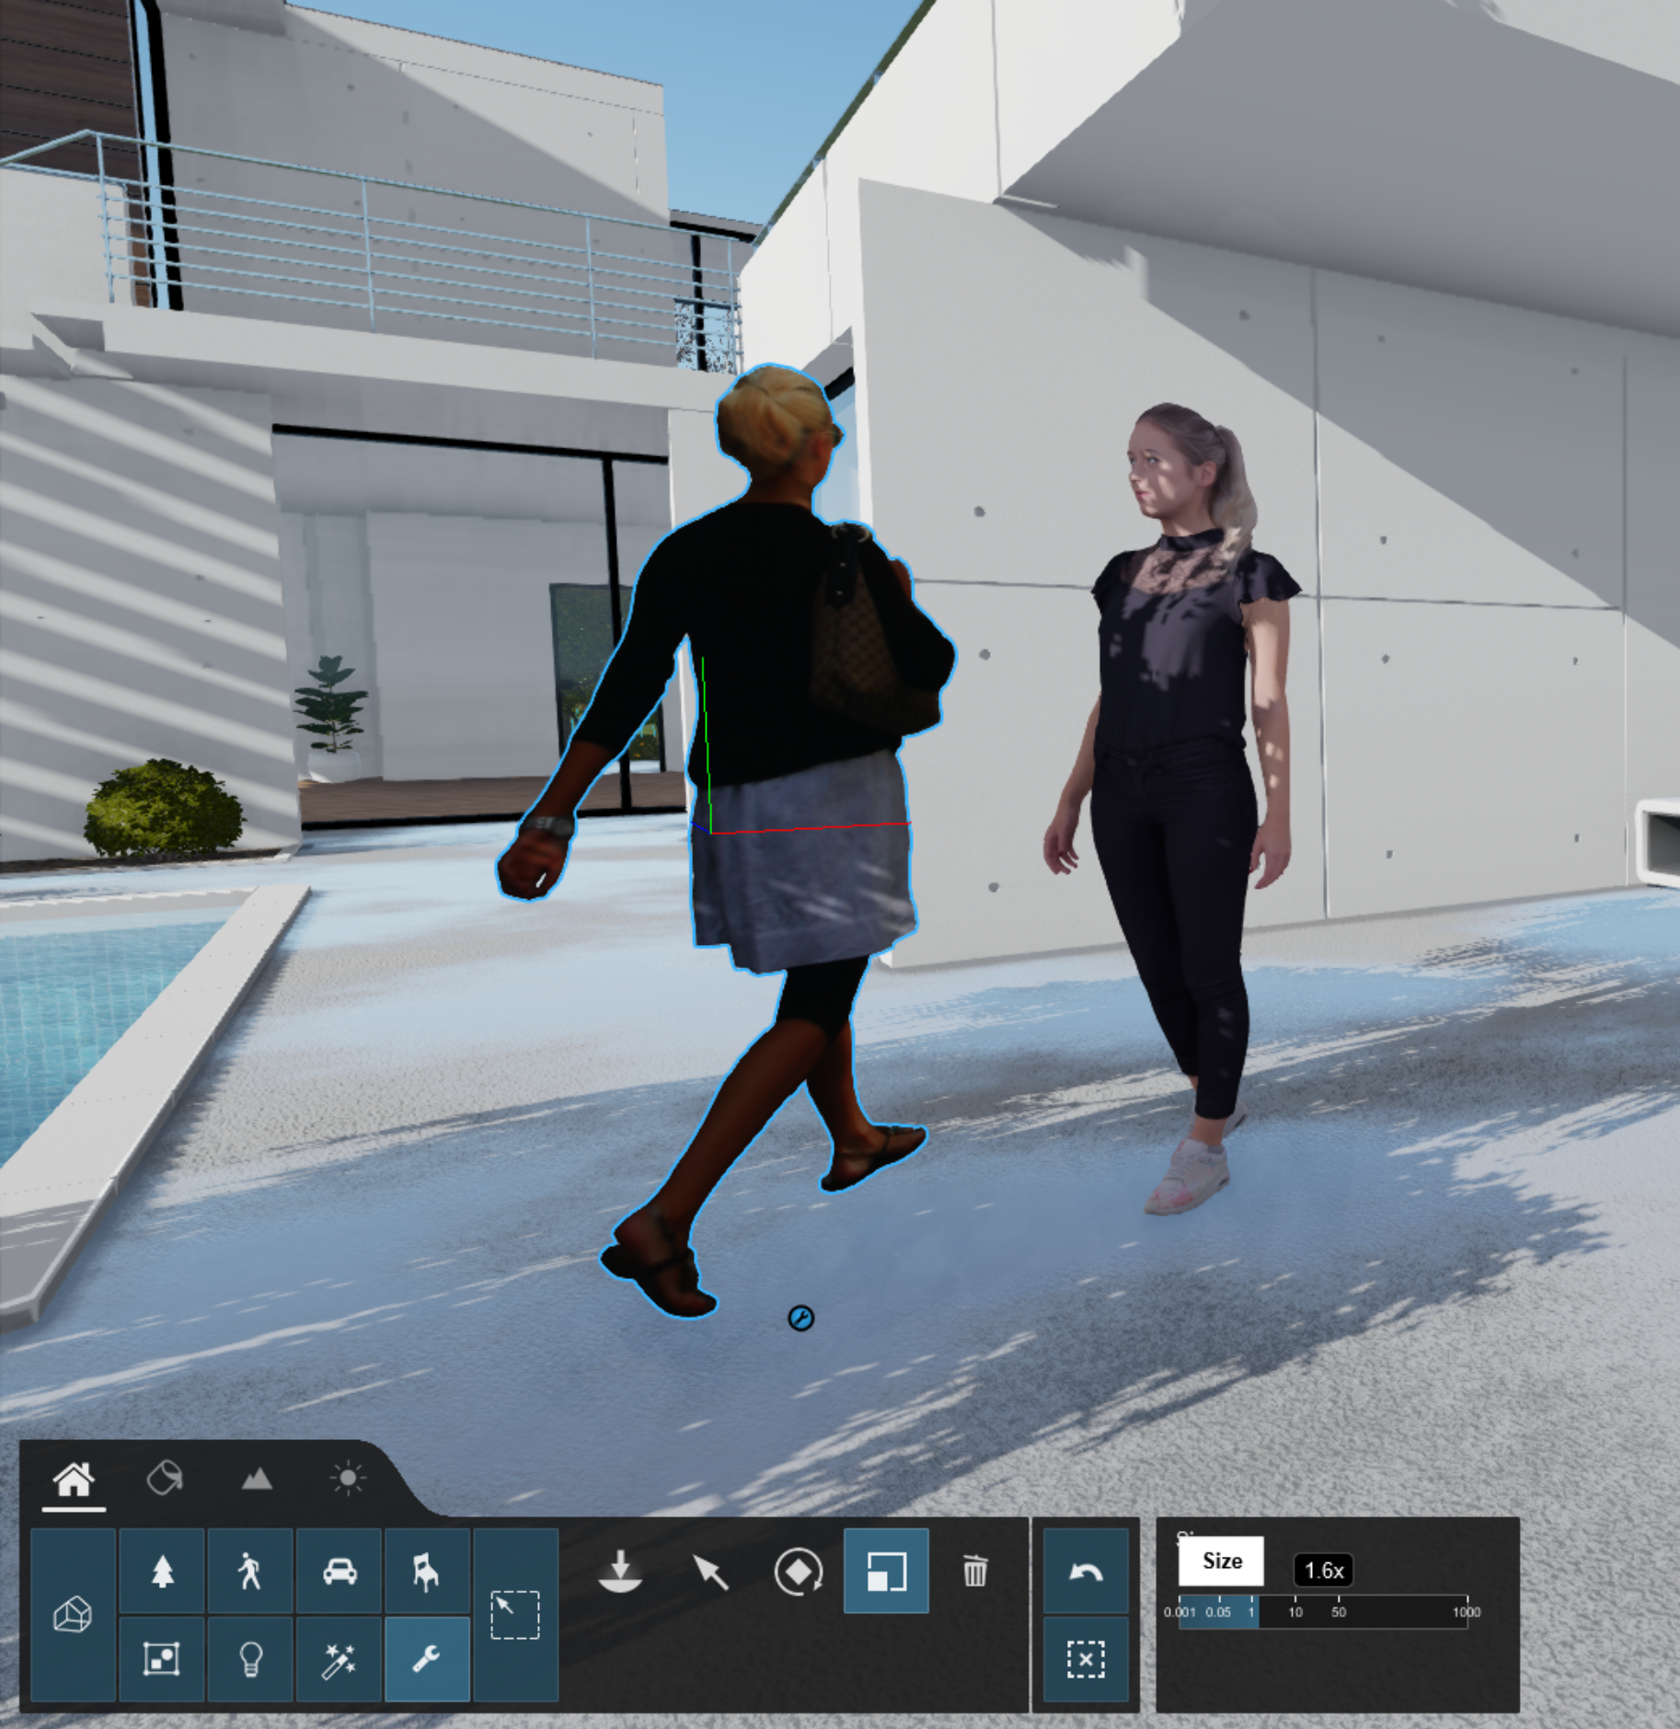The height and width of the screenshot is (1729, 1680).
Task: Open the Nature objects category with tree icon
Action: click(x=162, y=1572)
